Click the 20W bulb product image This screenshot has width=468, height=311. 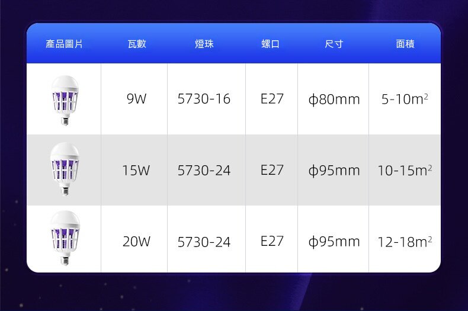point(64,238)
